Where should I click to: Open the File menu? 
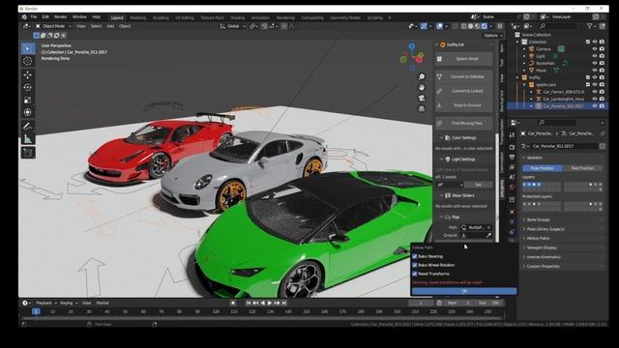[34, 17]
